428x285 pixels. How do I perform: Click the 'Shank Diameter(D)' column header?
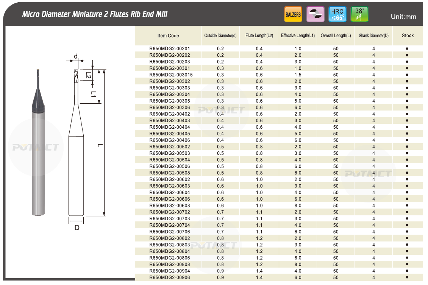(x=374, y=36)
